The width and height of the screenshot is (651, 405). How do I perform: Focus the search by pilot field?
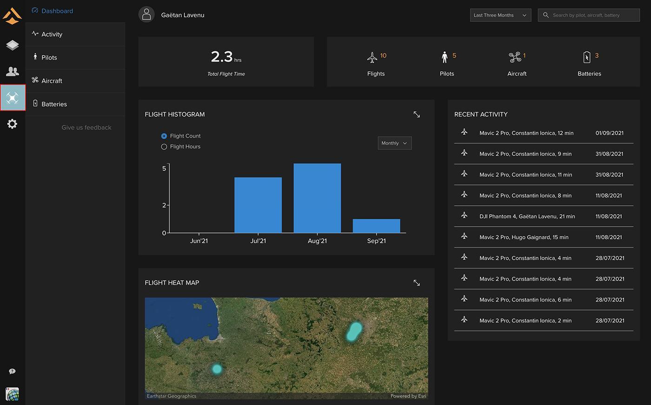coord(589,15)
